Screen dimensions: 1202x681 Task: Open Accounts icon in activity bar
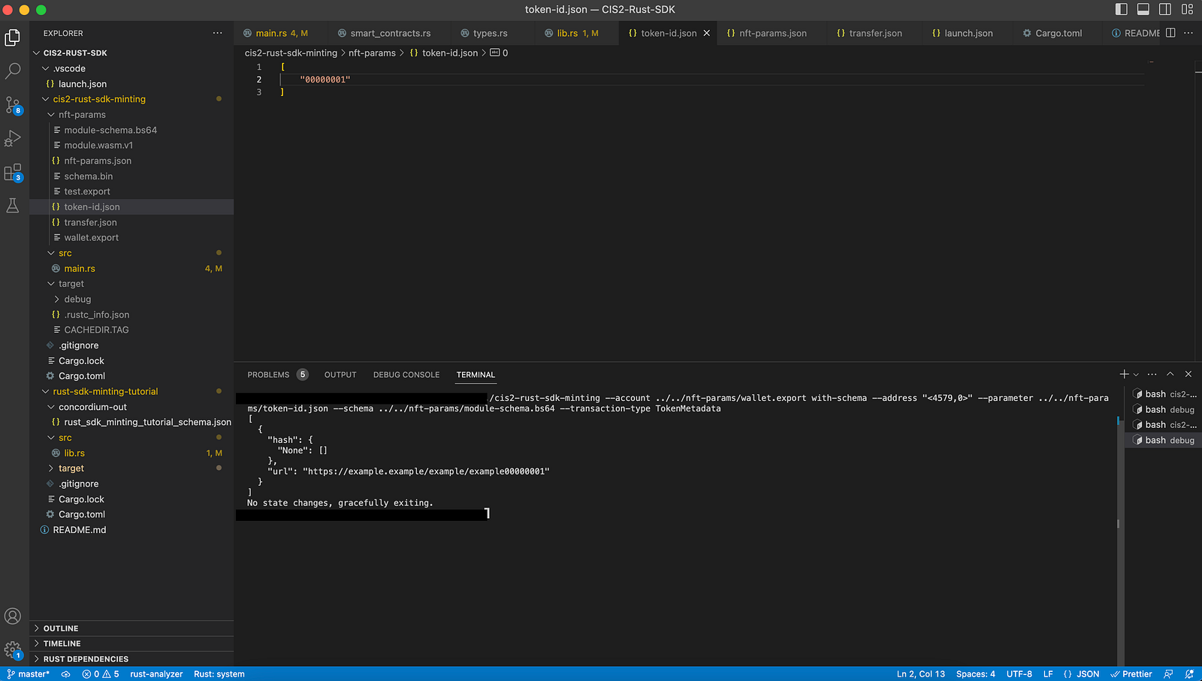13,616
